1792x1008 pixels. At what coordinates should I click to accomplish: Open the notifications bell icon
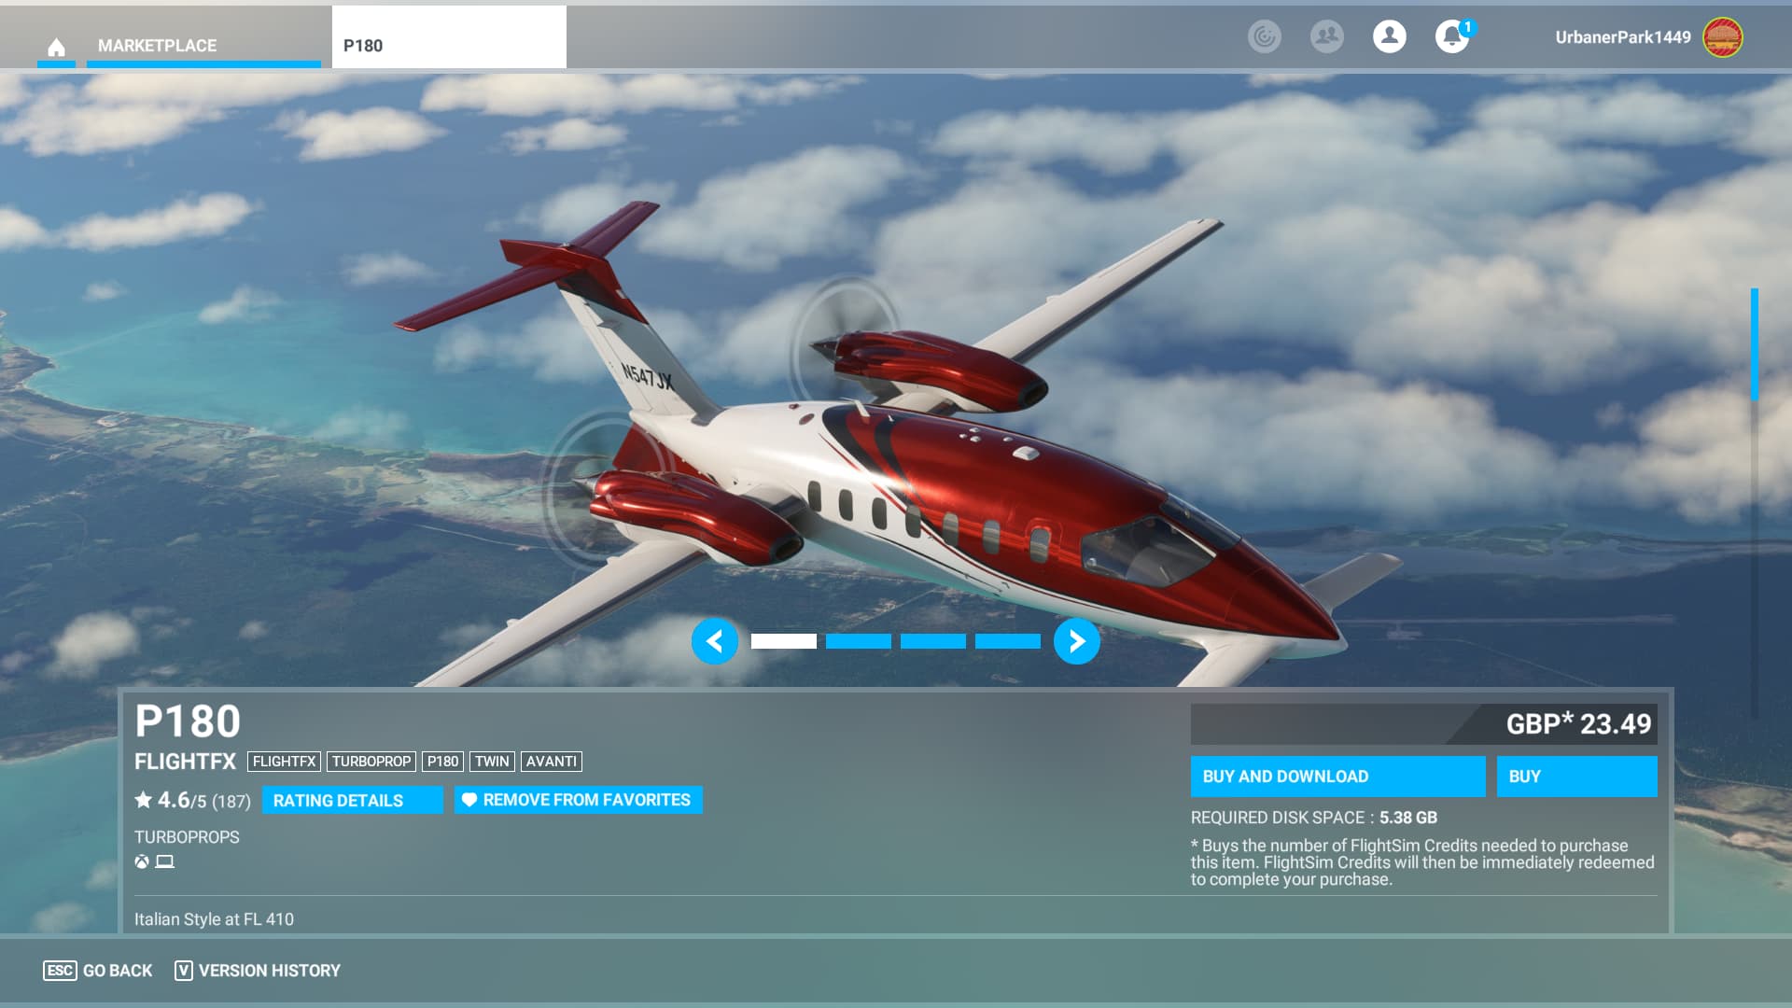pyautogui.click(x=1452, y=36)
